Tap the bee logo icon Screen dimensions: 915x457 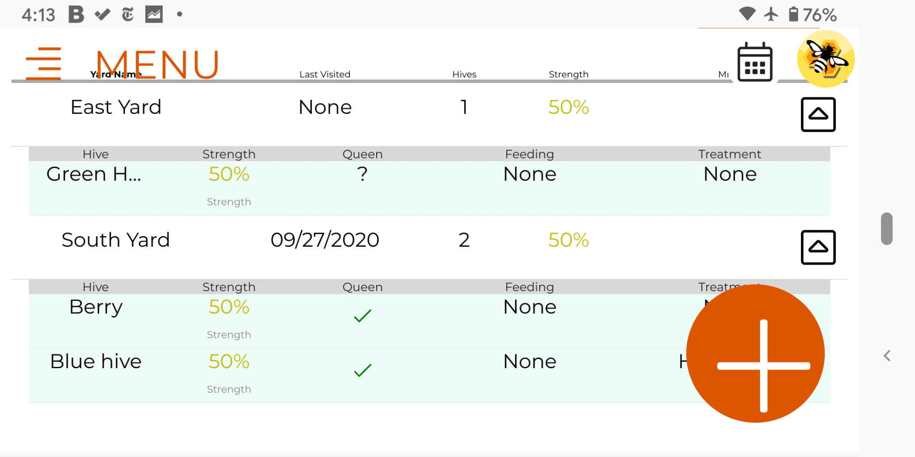(x=826, y=58)
